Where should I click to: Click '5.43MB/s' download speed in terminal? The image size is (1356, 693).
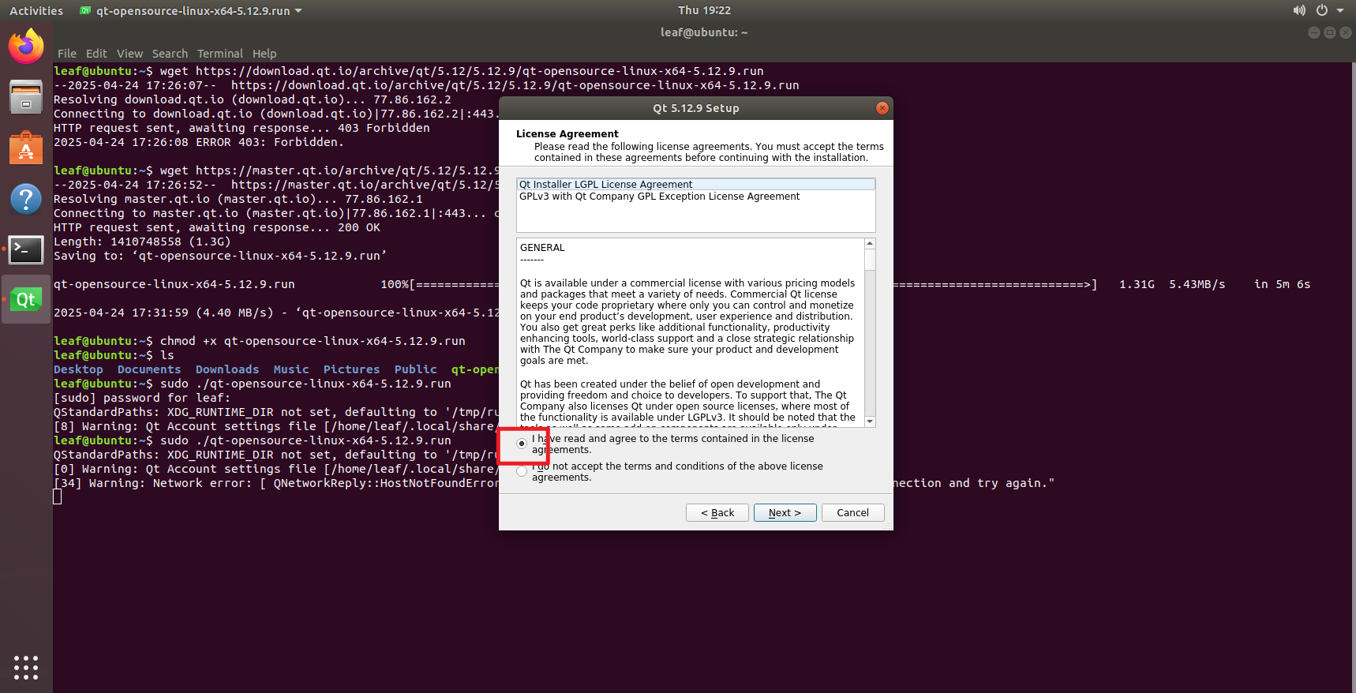tap(1197, 284)
